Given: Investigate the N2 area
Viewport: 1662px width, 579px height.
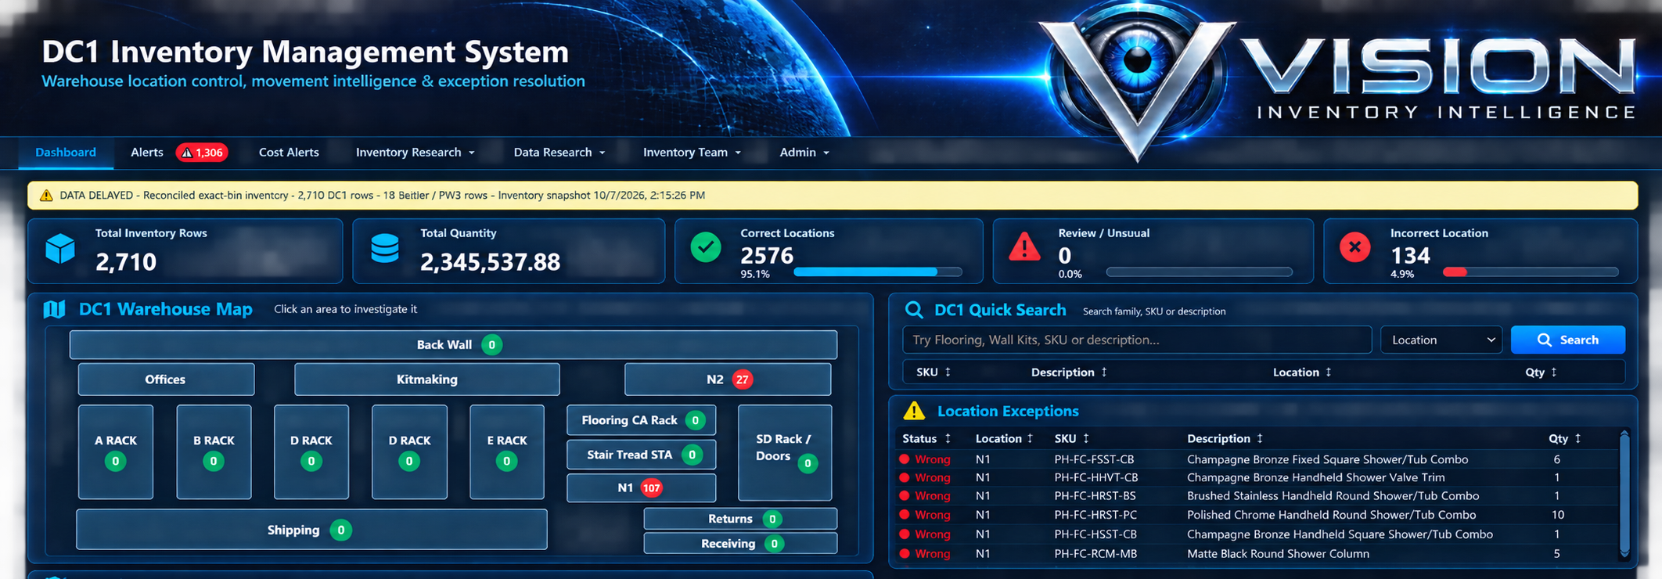Looking at the screenshot, I should click(728, 379).
